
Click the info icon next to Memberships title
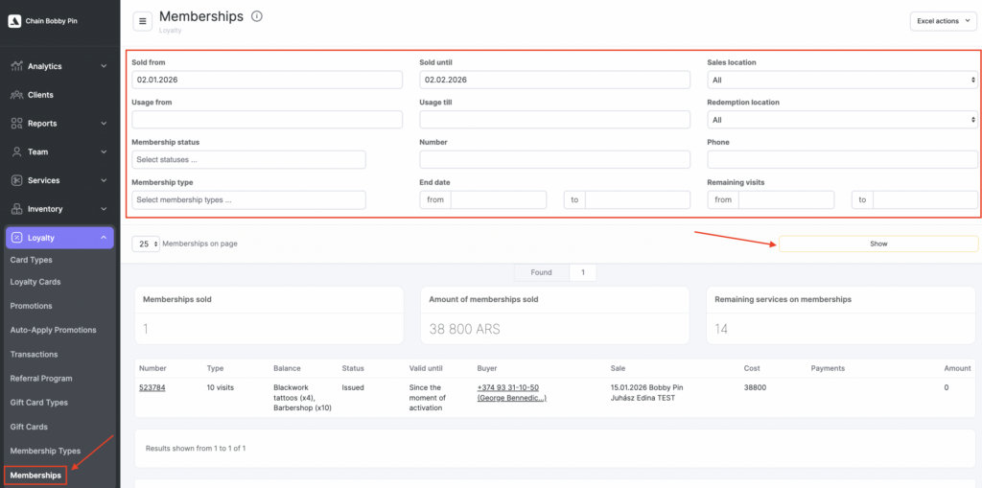click(257, 16)
